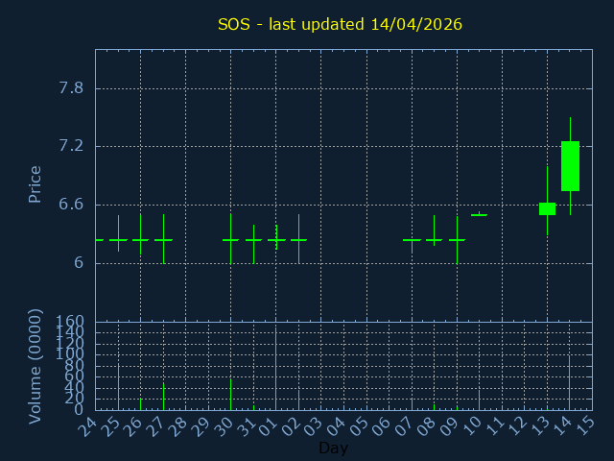
Task: Click the chart title 'SOS - last updated 14/04/2026'
Action: (x=340, y=24)
